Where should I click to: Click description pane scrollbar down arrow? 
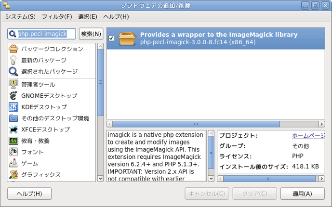coord(211,179)
